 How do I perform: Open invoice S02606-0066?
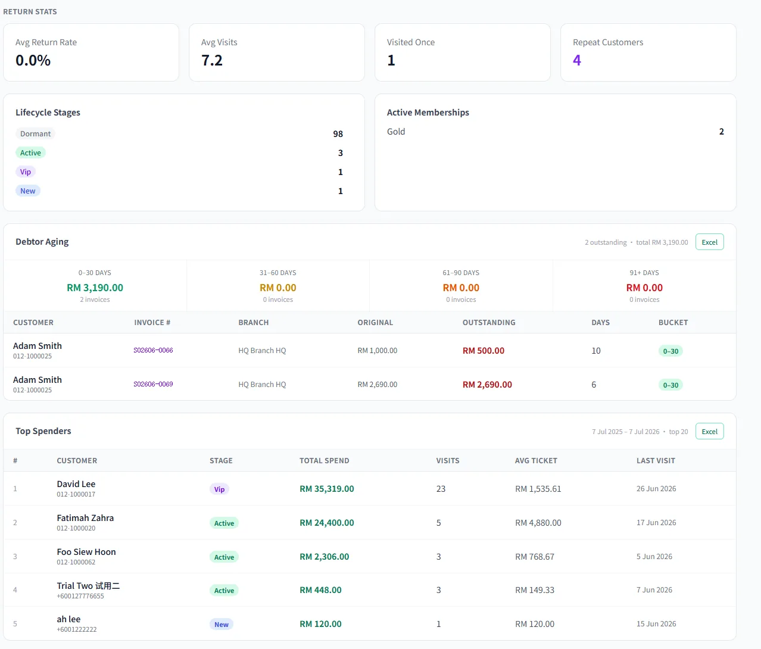(153, 350)
